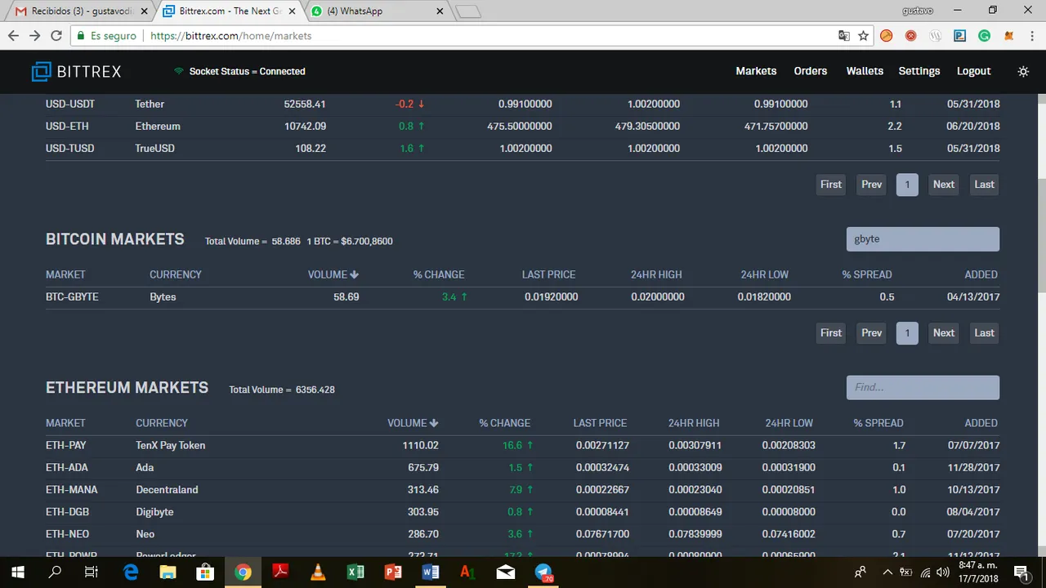
Task: Open the Markets menu
Action: pos(756,71)
